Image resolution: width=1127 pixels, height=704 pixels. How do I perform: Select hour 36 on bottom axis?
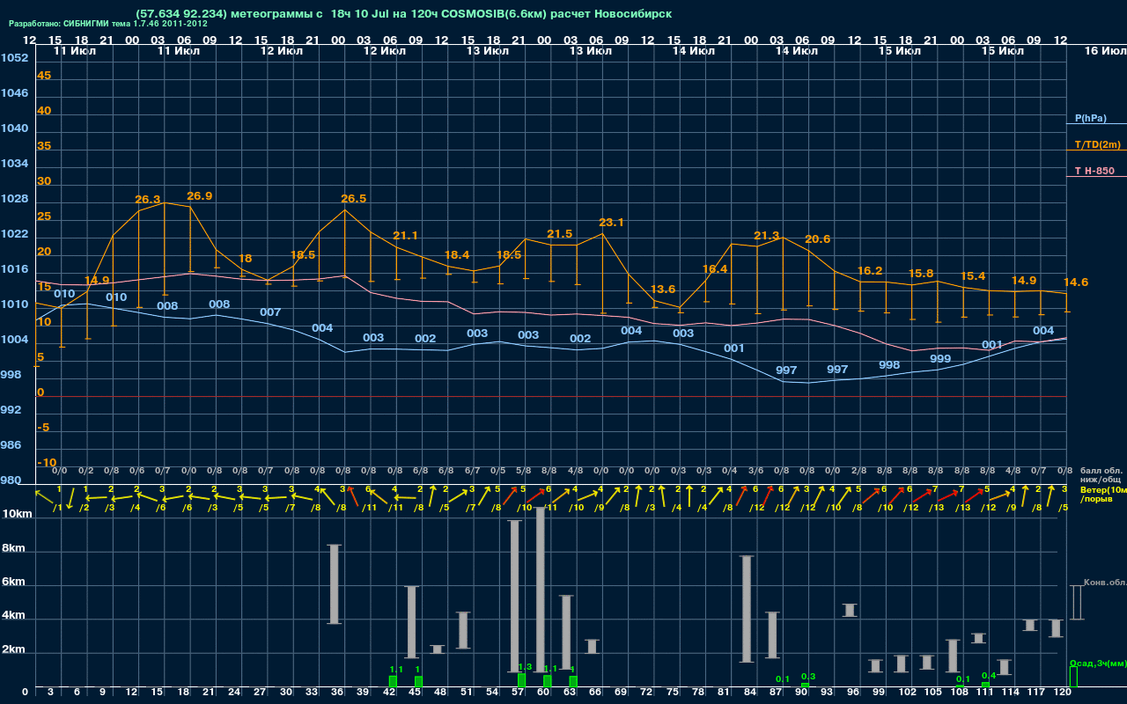(x=336, y=693)
